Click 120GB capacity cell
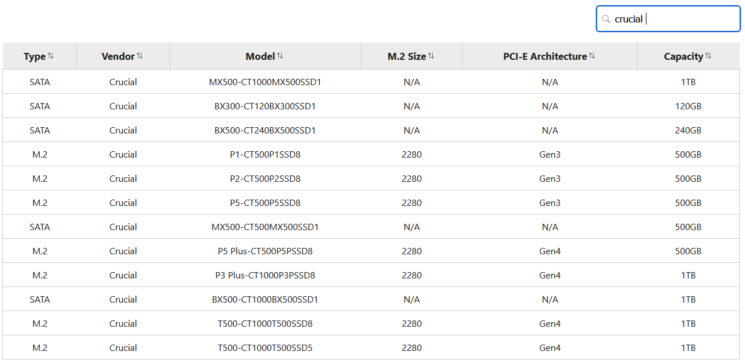The image size is (745, 363). (688, 106)
